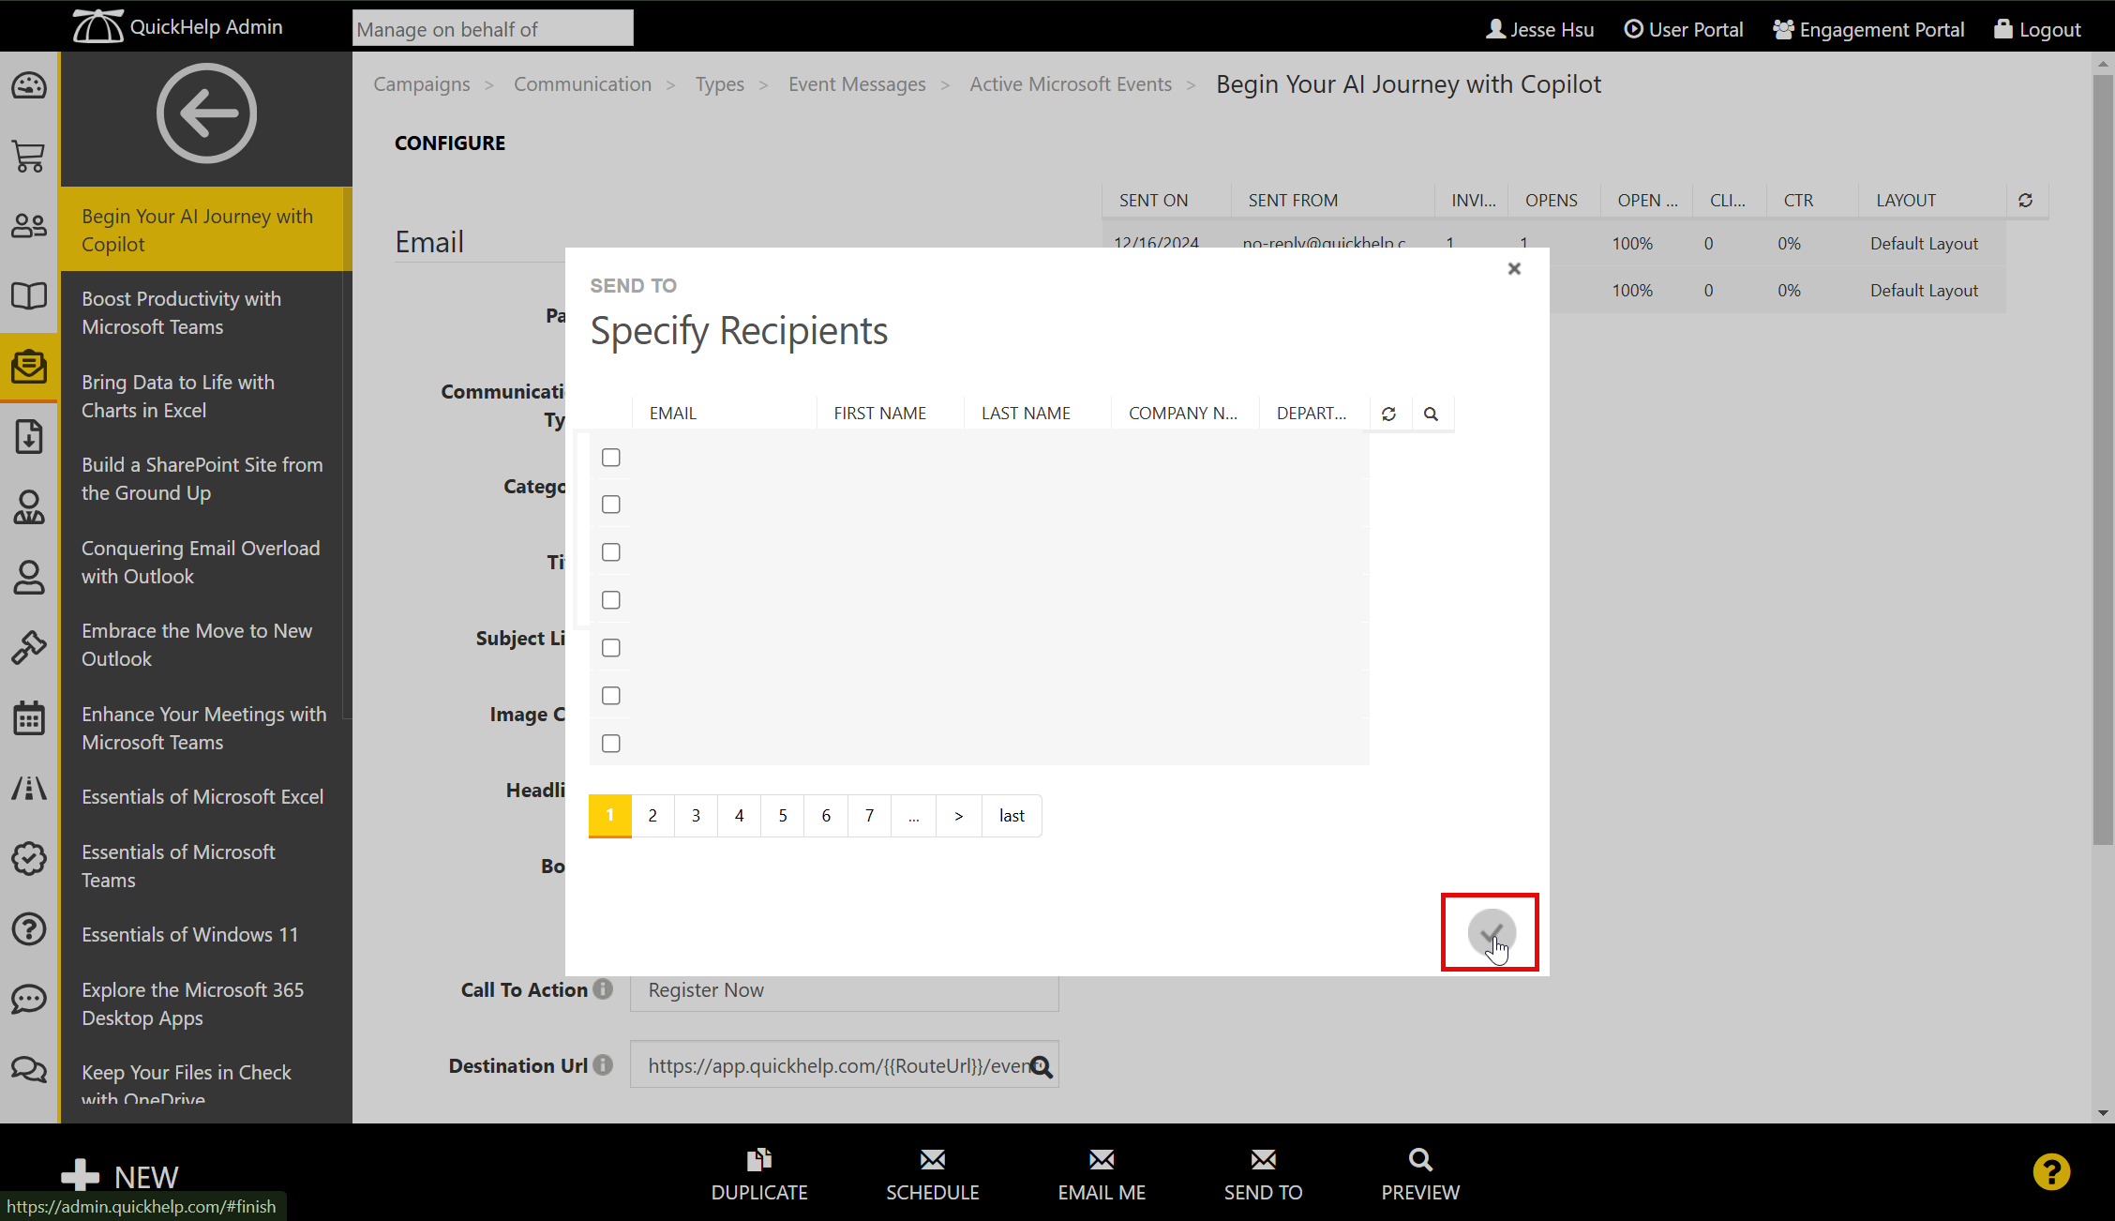Viewport: 2115px width, 1221px height.
Task: Refresh the recipients grid
Action: [x=1388, y=414]
